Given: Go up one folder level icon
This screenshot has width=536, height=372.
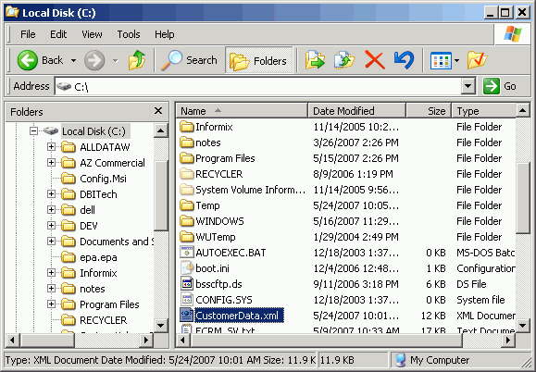Looking at the screenshot, I should [137, 60].
